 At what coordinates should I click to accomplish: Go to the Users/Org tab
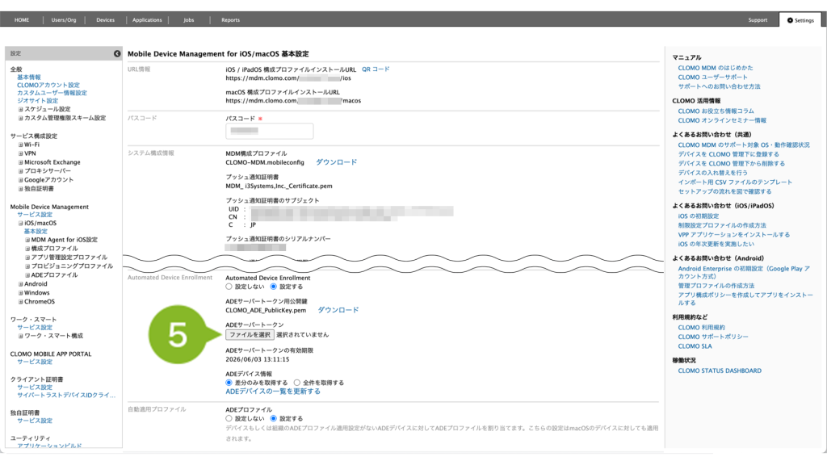64,19
